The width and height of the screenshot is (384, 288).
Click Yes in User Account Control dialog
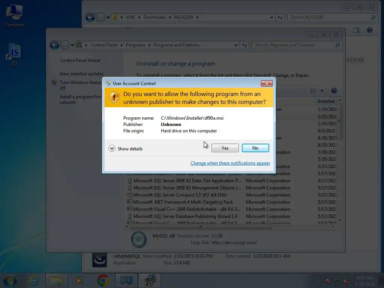tap(225, 148)
